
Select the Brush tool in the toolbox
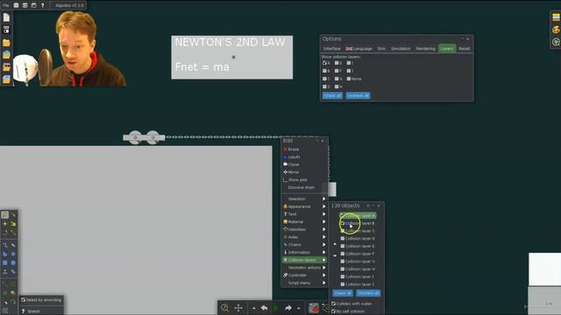point(4,245)
